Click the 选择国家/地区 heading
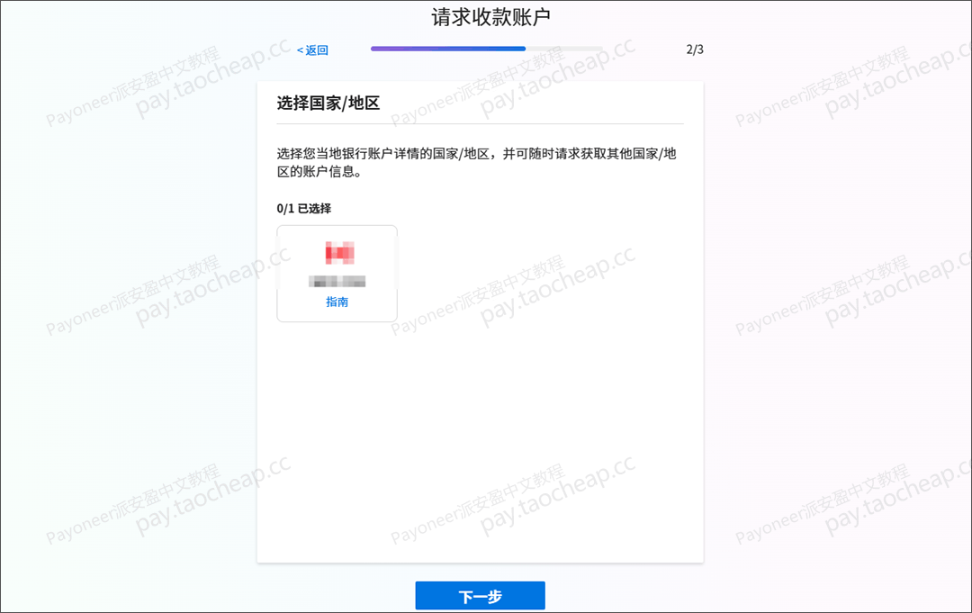972x613 pixels. coord(328,103)
